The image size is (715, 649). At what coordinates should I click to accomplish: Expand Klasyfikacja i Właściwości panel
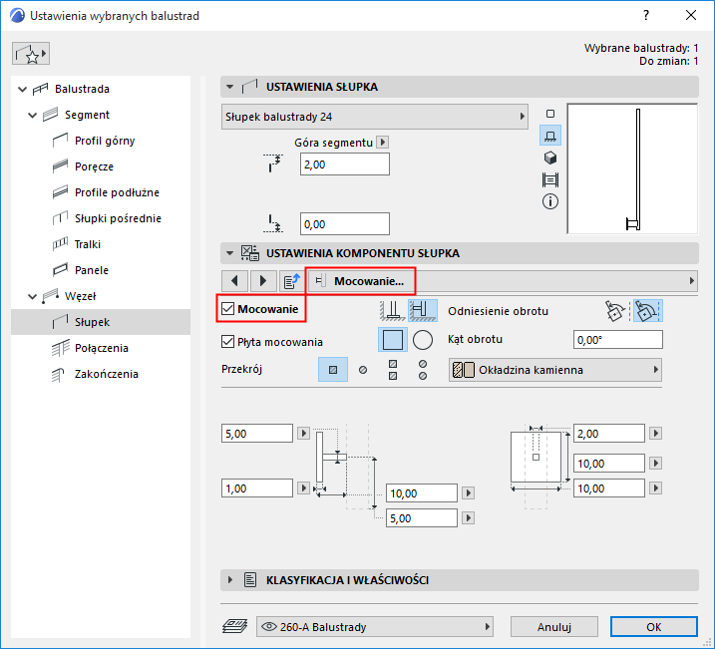click(x=231, y=579)
